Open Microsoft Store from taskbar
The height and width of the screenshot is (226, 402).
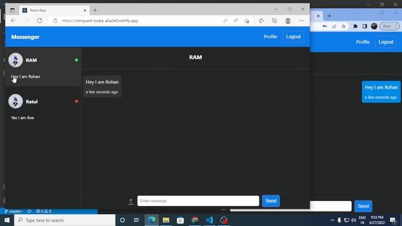180,220
